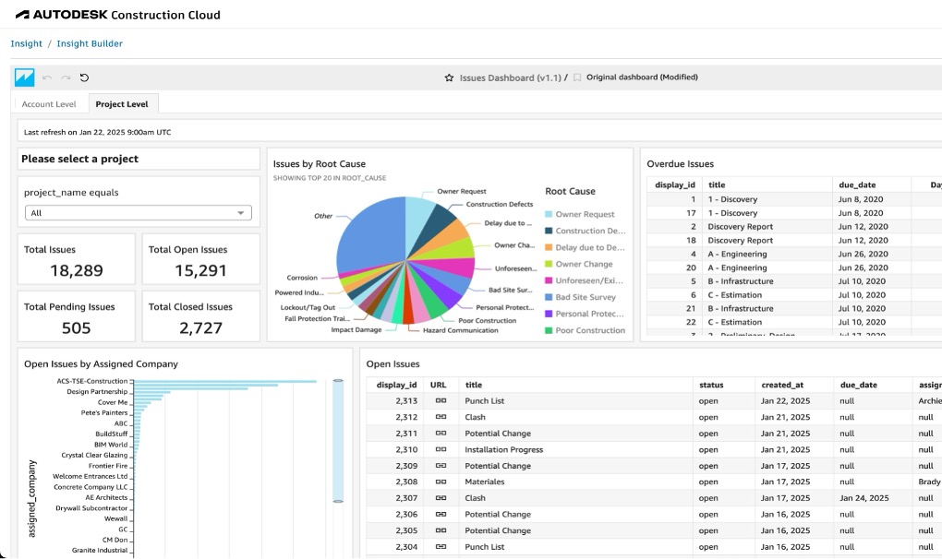Click the Total Pending Issues 505 card
This screenshot has height=559, width=942.
[x=77, y=316]
